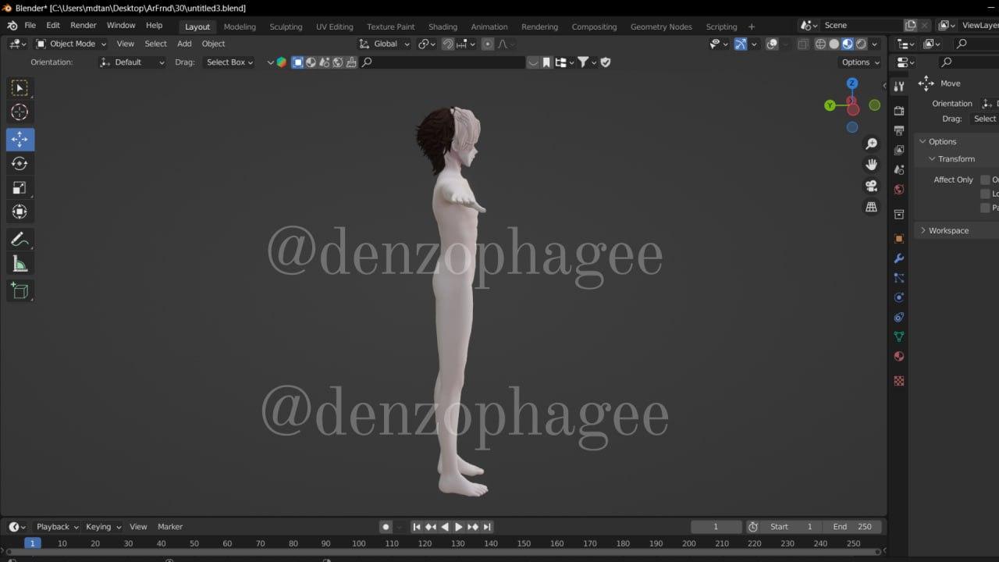Viewport: 999px width, 562px height.
Task: Jump to the timeline end frame button
Action: coord(487,527)
